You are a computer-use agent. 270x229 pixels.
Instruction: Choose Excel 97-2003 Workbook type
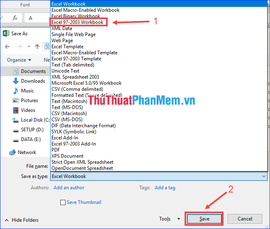pyautogui.click(x=159, y=22)
